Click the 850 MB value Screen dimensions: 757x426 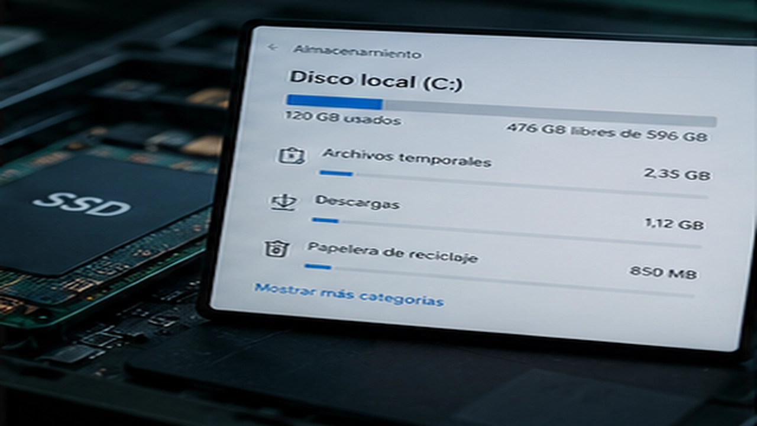pos(664,272)
